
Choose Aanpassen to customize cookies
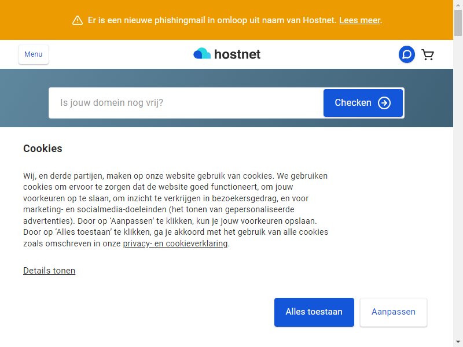pyautogui.click(x=394, y=312)
